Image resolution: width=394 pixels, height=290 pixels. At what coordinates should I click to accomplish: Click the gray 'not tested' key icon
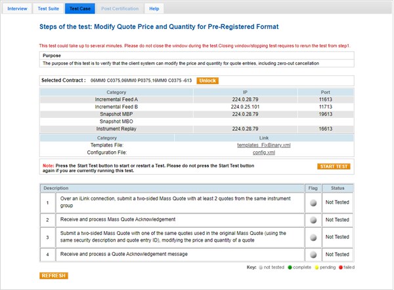260,268
